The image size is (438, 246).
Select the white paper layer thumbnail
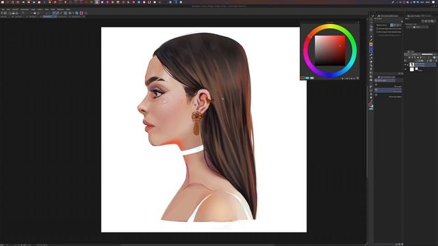click(412, 69)
